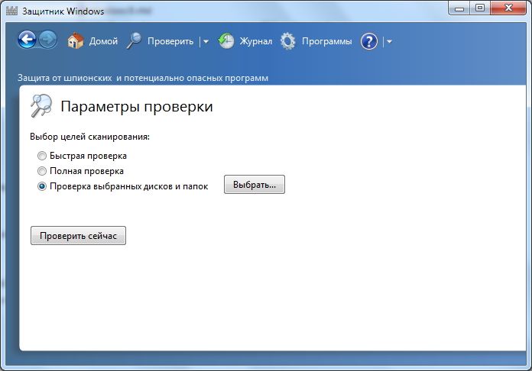
Task: Select the Полная проверка radio button
Action: click(x=42, y=171)
